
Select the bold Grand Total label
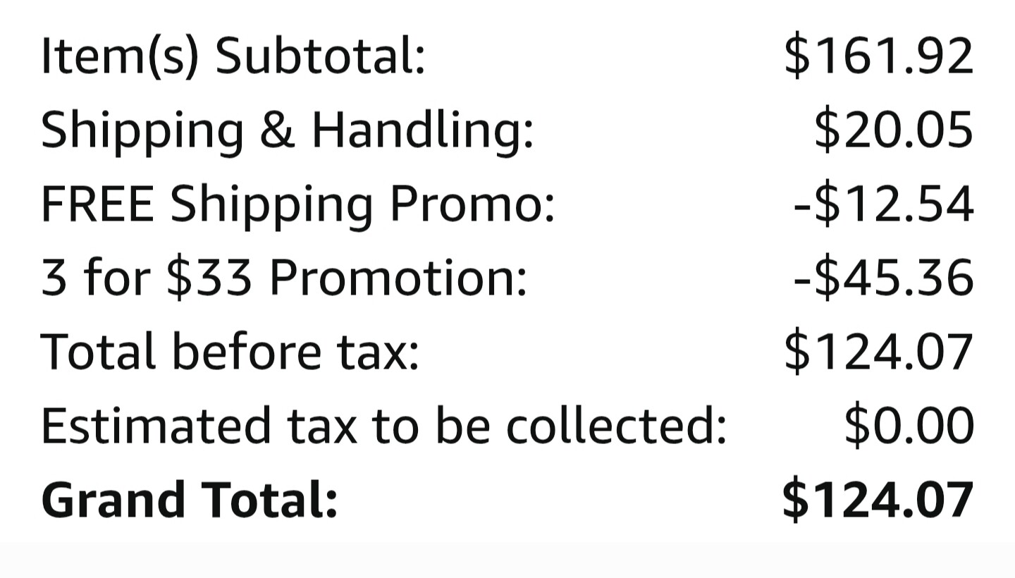(190, 499)
